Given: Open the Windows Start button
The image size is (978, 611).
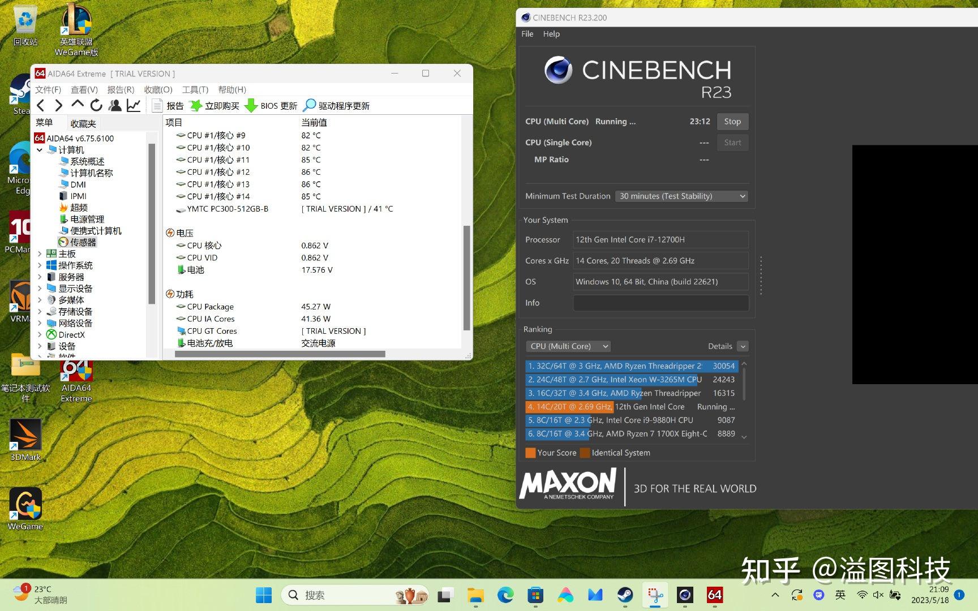Looking at the screenshot, I should tap(263, 595).
